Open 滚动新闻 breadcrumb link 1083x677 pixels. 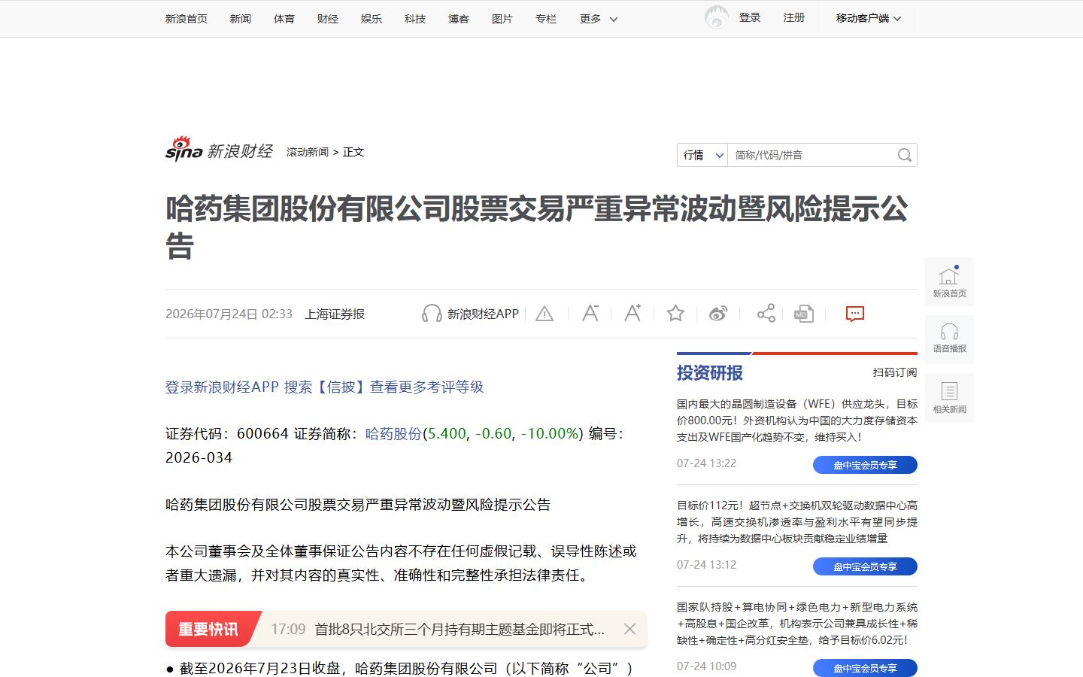point(308,152)
